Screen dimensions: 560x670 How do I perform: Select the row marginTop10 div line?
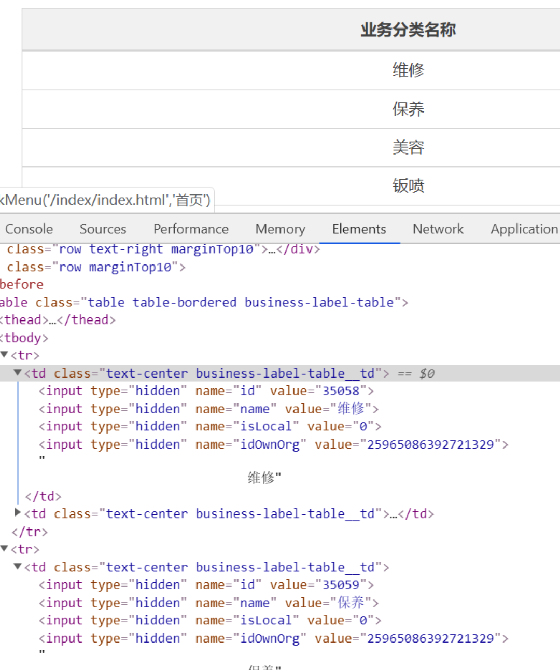click(x=96, y=267)
